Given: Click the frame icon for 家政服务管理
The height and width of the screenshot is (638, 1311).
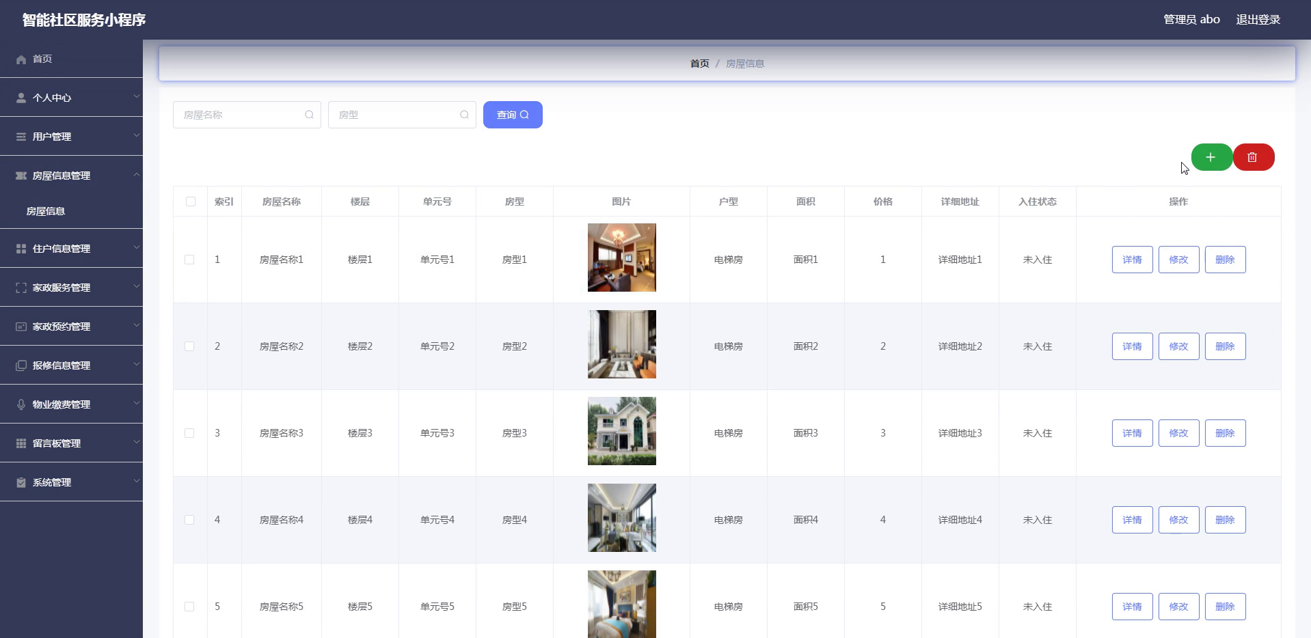Looking at the screenshot, I should pos(21,288).
